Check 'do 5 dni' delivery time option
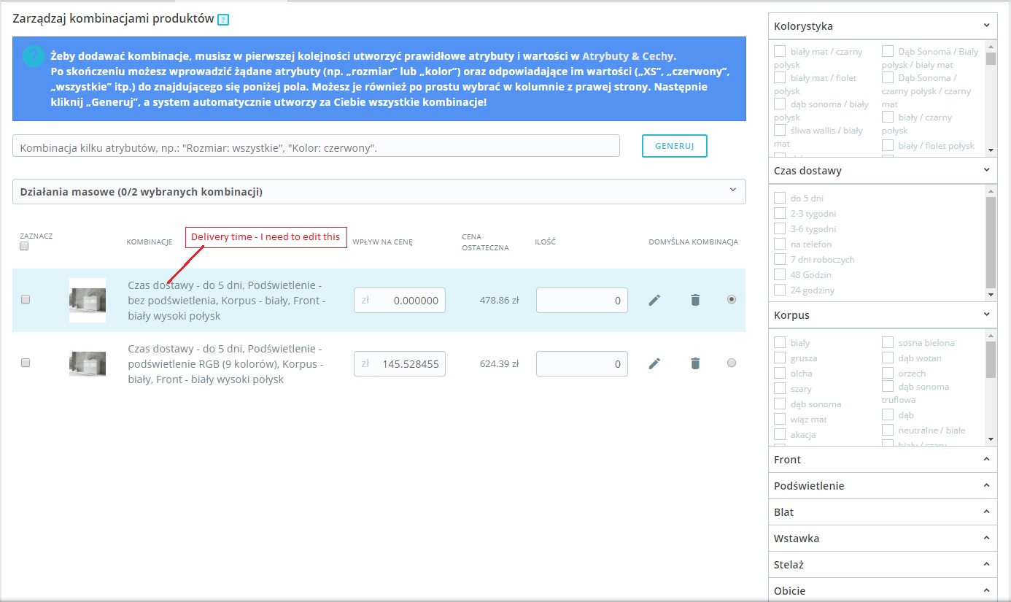This screenshot has height=602, width=1011. [x=780, y=198]
